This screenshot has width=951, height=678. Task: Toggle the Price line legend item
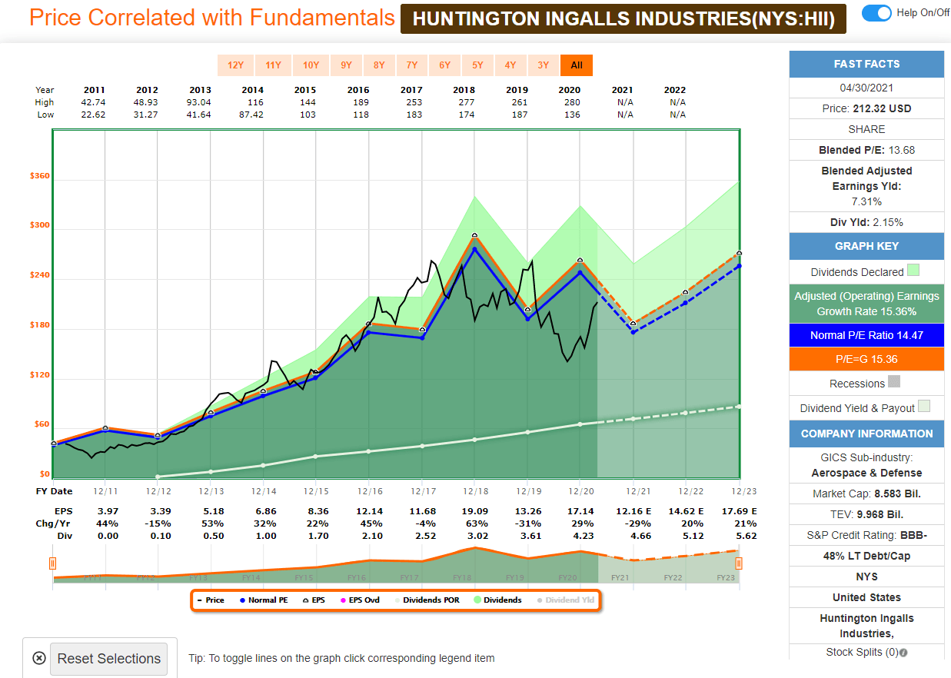(x=211, y=600)
